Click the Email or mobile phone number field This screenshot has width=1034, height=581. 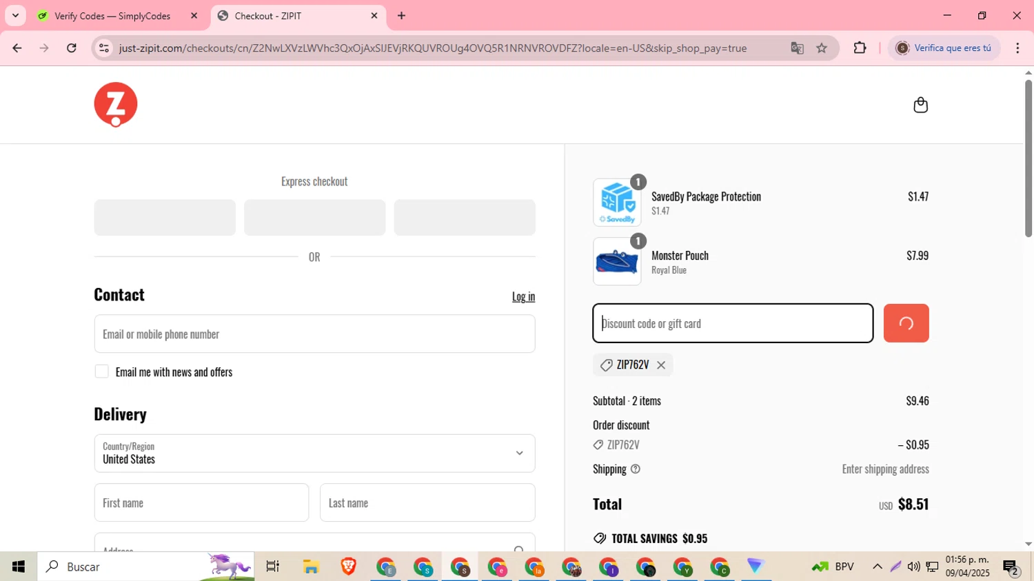(314, 334)
